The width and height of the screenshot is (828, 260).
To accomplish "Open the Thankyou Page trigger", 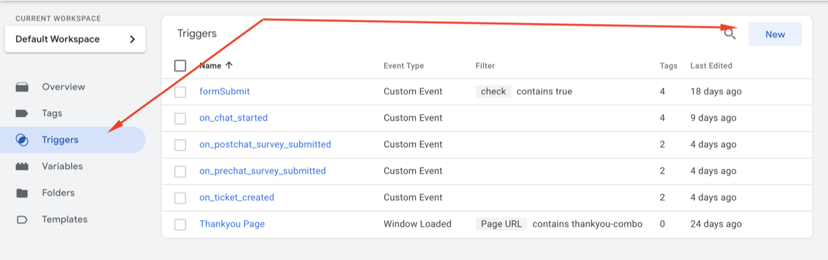I will click(x=232, y=224).
